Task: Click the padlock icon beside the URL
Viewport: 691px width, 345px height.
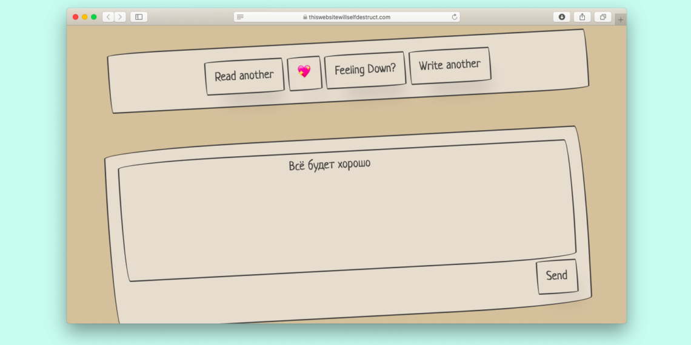Action: pos(305,17)
